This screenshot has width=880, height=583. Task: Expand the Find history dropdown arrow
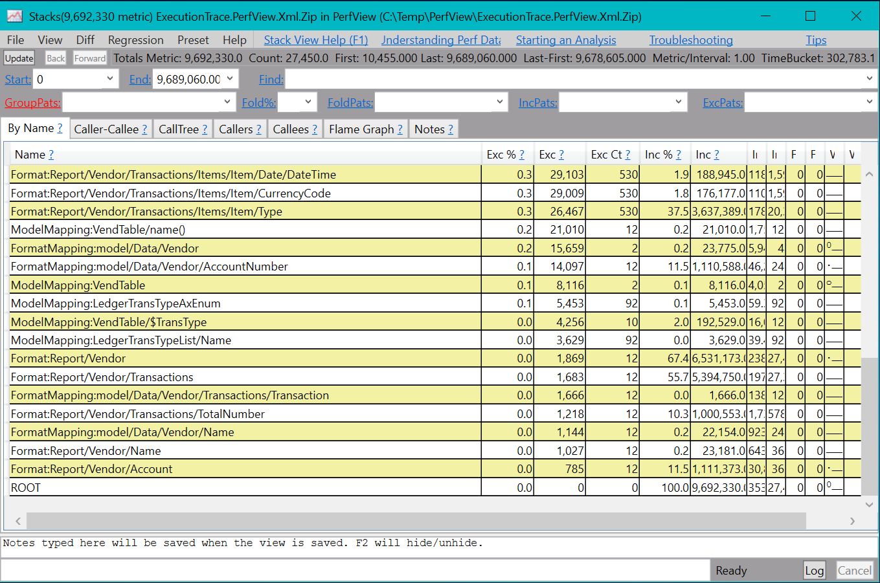(870, 79)
